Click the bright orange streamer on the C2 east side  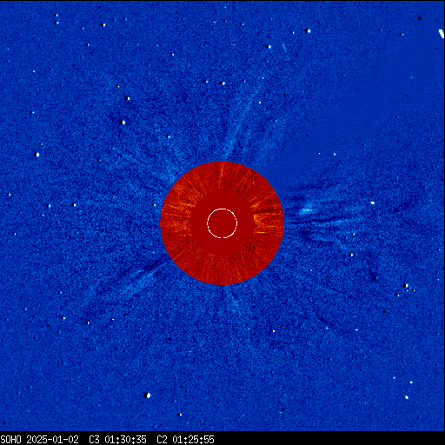coord(176,207)
